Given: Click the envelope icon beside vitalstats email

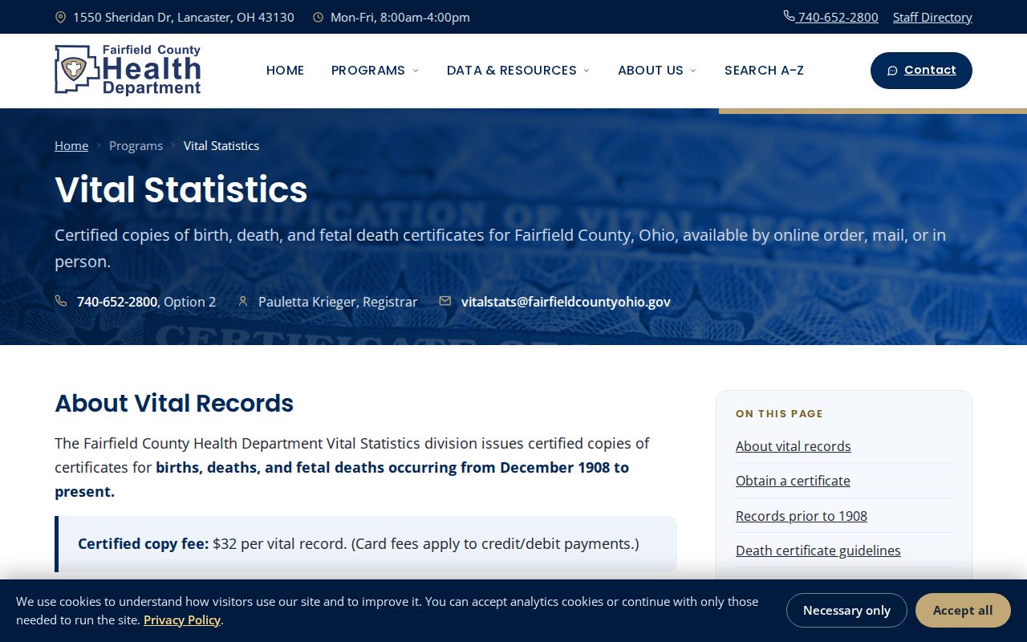Looking at the screenshot, I should point(445,301).
